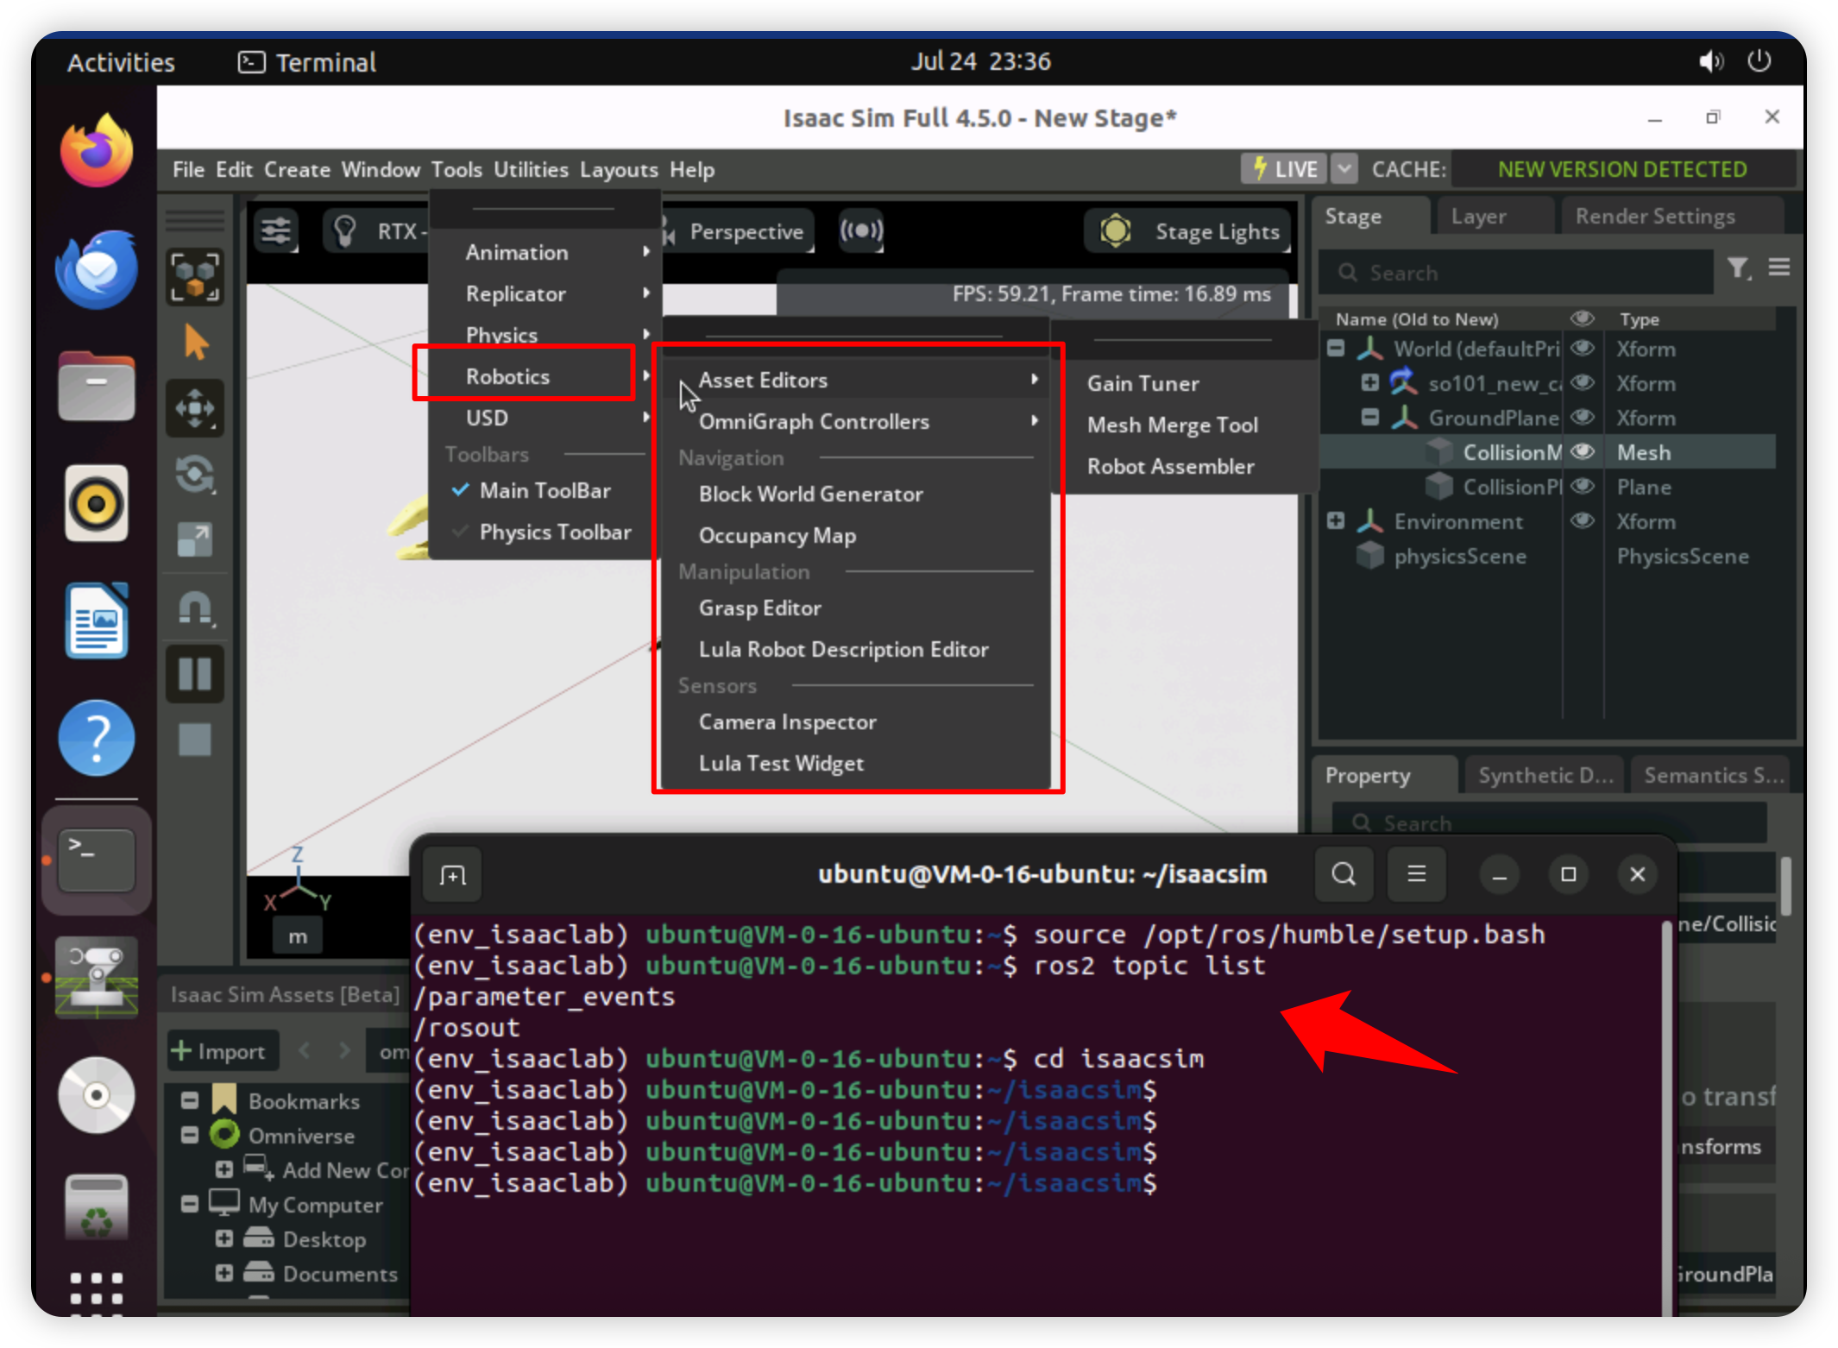
Task: Open the Replicator submenu
Action: (x=545, y=293)
